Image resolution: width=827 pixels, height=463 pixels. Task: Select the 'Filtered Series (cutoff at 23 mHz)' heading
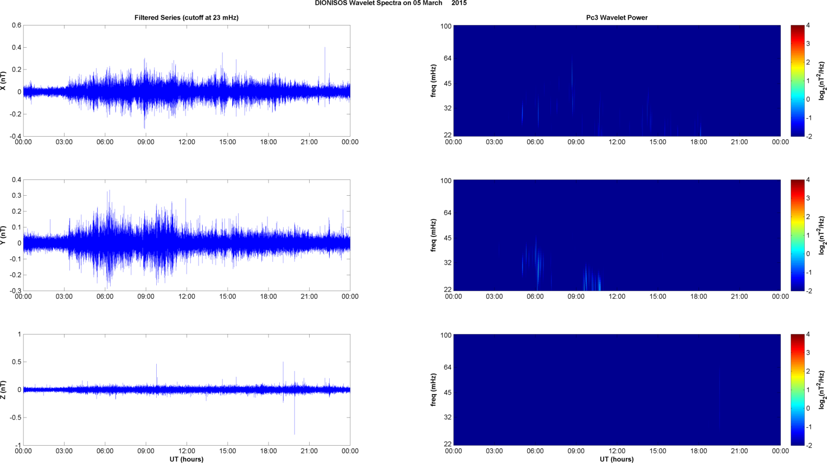coord(187,18)
